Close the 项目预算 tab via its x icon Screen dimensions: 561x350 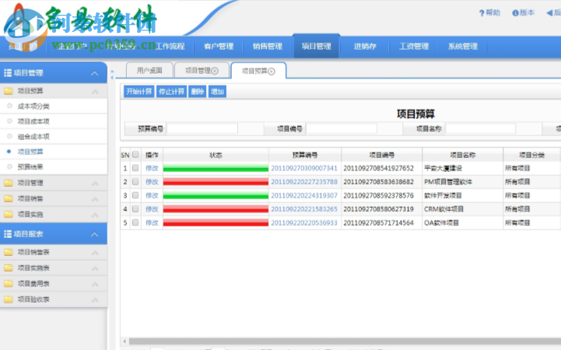(272, 72)
